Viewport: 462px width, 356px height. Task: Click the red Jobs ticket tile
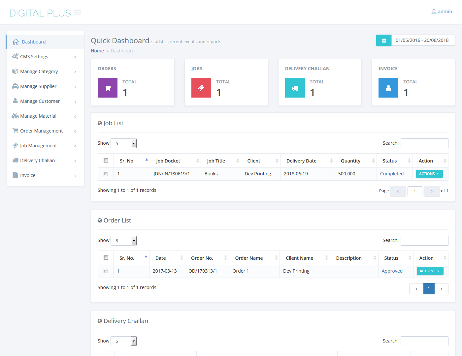click(201, 88)
